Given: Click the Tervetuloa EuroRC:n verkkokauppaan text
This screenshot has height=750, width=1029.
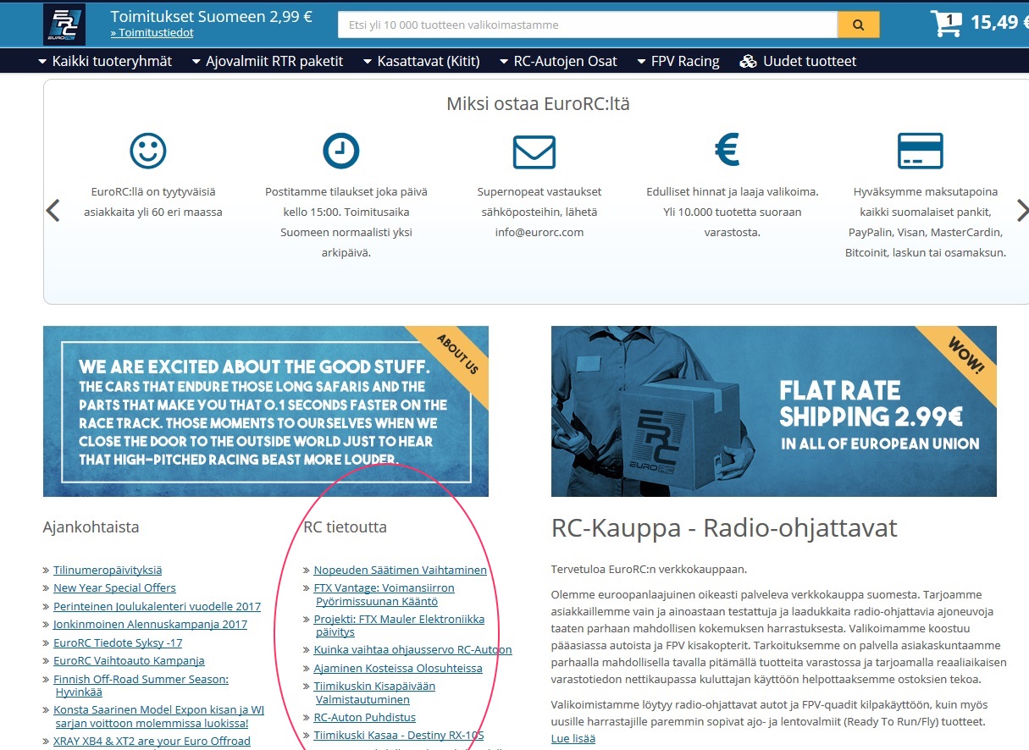Looking at the screenshot, I should (x=649, y=569).
